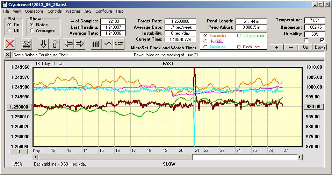
Task: Click the down arrow toolbar icon
Action: pyautogui.click(x=43, y=44)
